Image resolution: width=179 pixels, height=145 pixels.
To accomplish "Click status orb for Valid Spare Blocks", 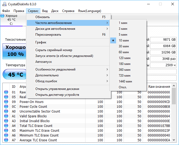I will [6, 116].
